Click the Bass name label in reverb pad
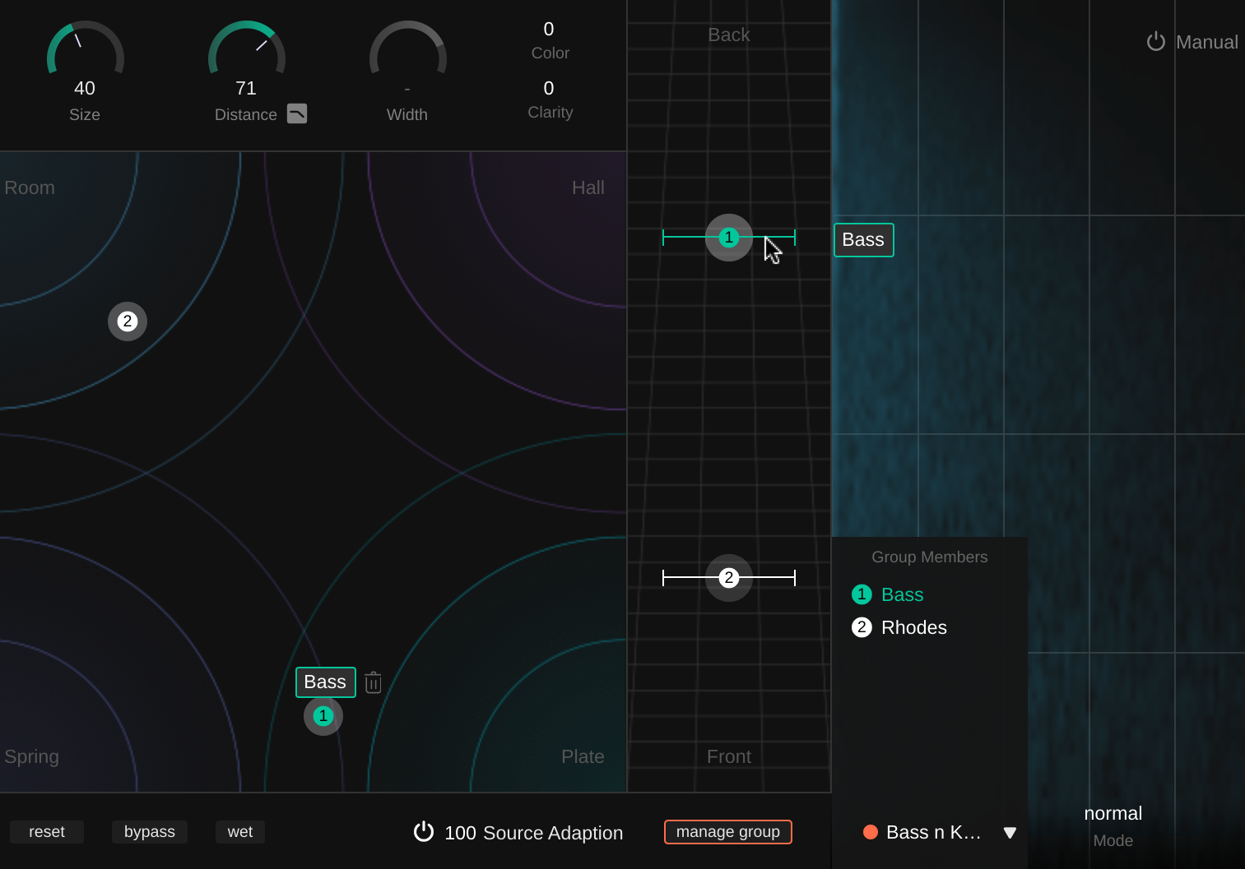 (x=325, y=682)
